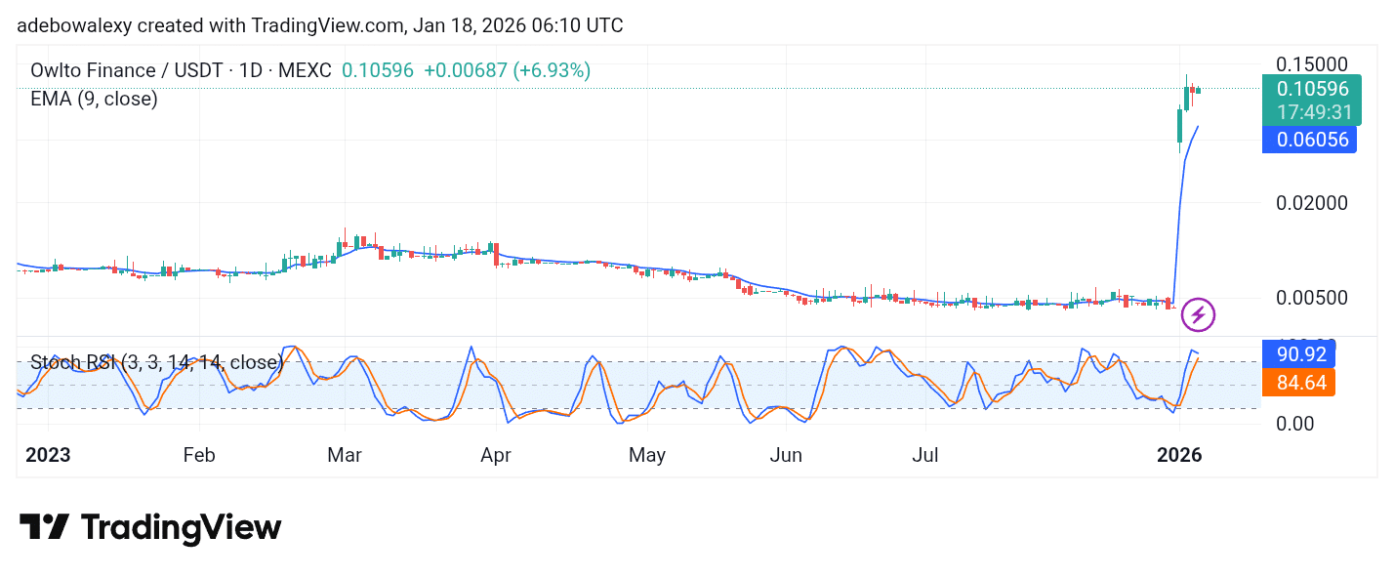The image size is (1394, 577).
Task: Click the blue Stoch RSI value 90.92
Action: (1299, 354)
